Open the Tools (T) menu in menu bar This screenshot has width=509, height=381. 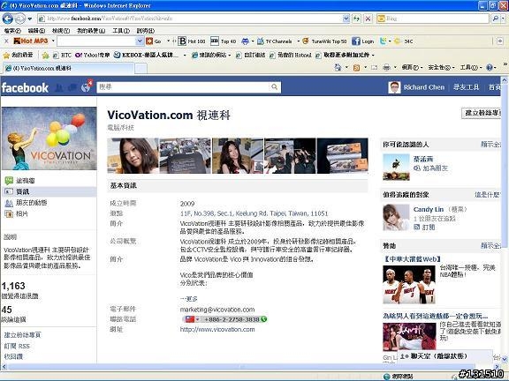(x=121, y=31)
